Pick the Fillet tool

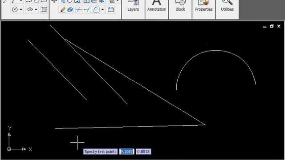pos(96,9)
